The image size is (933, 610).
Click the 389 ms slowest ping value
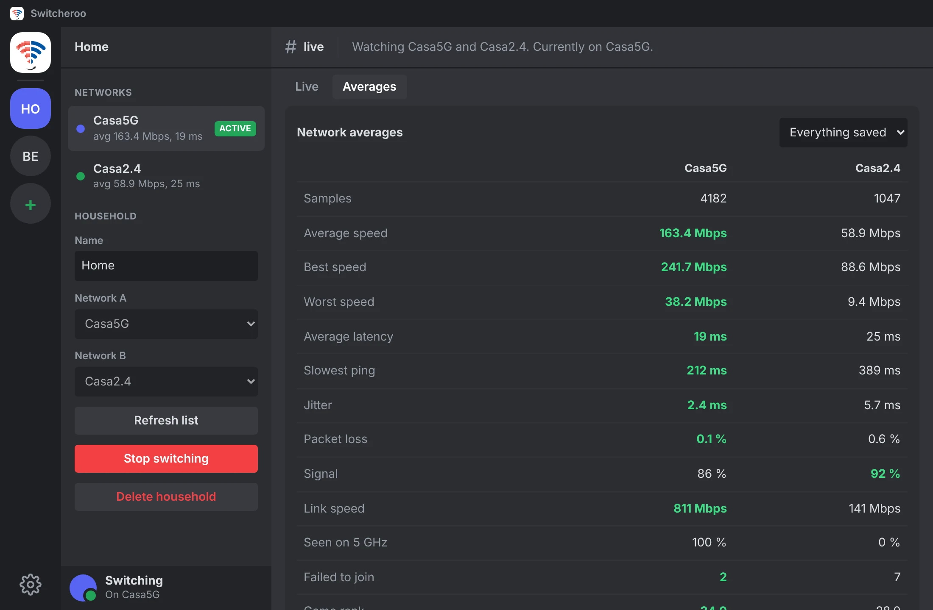coord(880,370)
